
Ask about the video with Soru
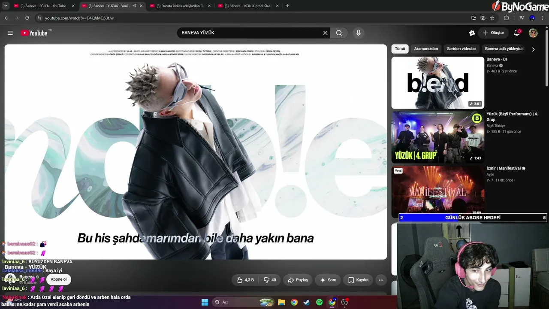pos(328,280)
